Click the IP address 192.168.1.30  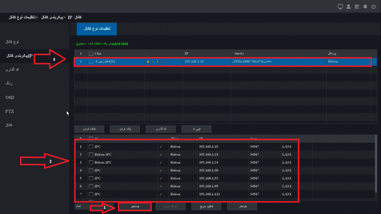(x=209, y=171)
